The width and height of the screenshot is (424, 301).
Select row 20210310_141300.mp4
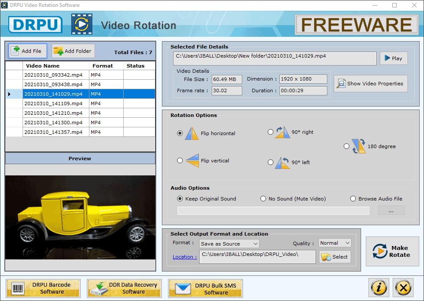pyautogui.click(x=80, y=123)
